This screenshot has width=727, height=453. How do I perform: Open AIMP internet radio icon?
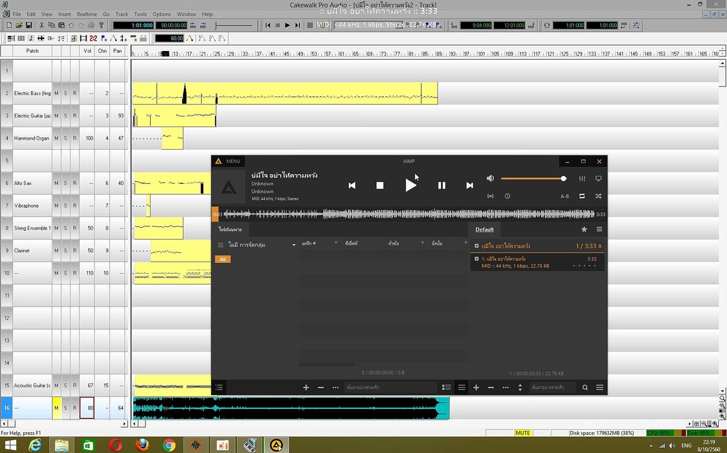[490, 196]
